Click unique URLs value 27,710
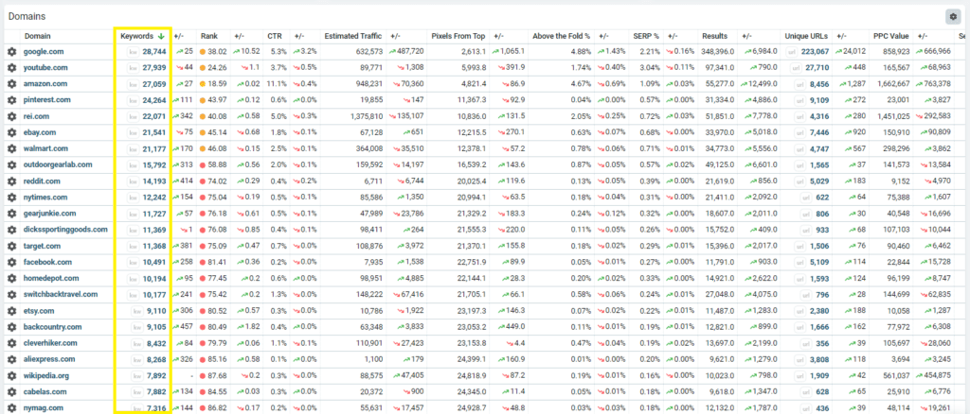The width and height of the screenshot is (970, 414). 817,68
